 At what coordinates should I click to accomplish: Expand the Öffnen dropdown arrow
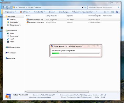pyautogui.click(x=29, y=12)
